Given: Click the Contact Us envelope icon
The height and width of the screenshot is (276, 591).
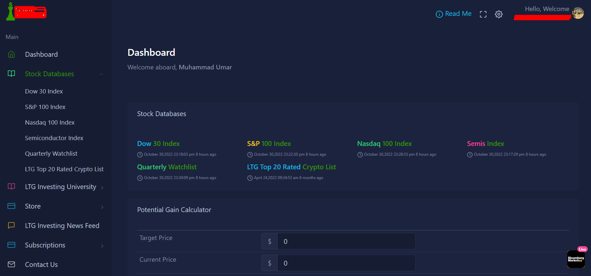Looking at the screenshot, I should click(x=11, y=265).
